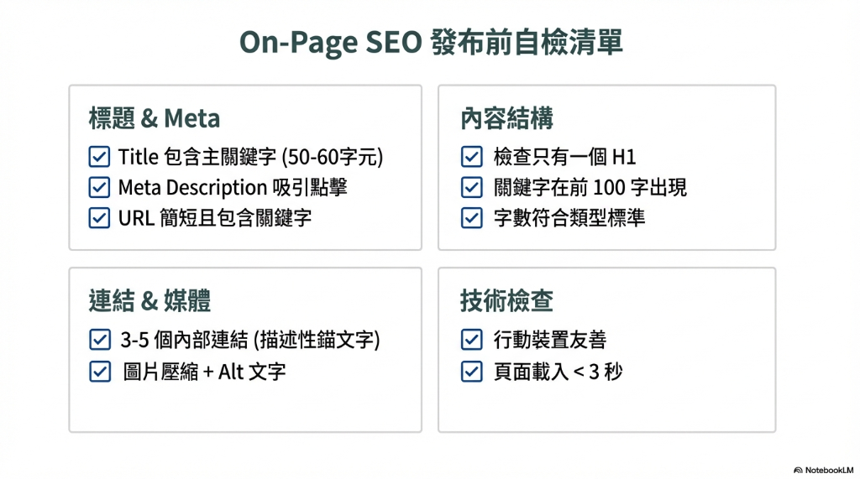Uncheck the 字數符合類型標準 checkbox

[x=471, y=217]
